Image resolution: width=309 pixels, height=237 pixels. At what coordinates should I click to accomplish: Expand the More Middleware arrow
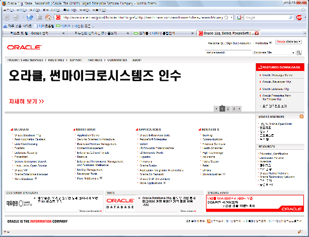101,178
